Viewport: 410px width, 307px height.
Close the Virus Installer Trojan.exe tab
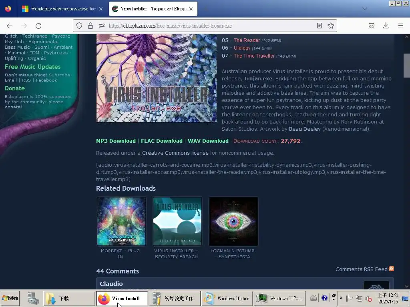pyautogui.click(x=191, y=9)
